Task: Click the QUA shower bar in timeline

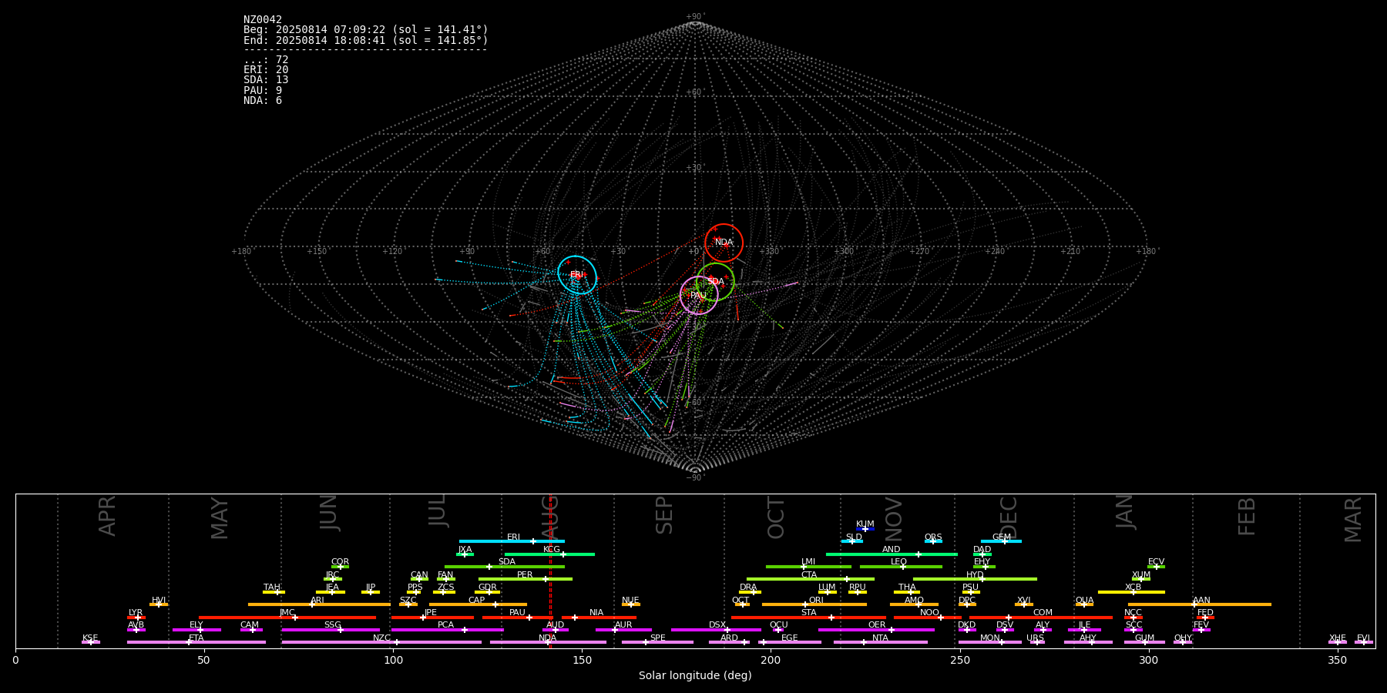Action: pos(1084,604)
